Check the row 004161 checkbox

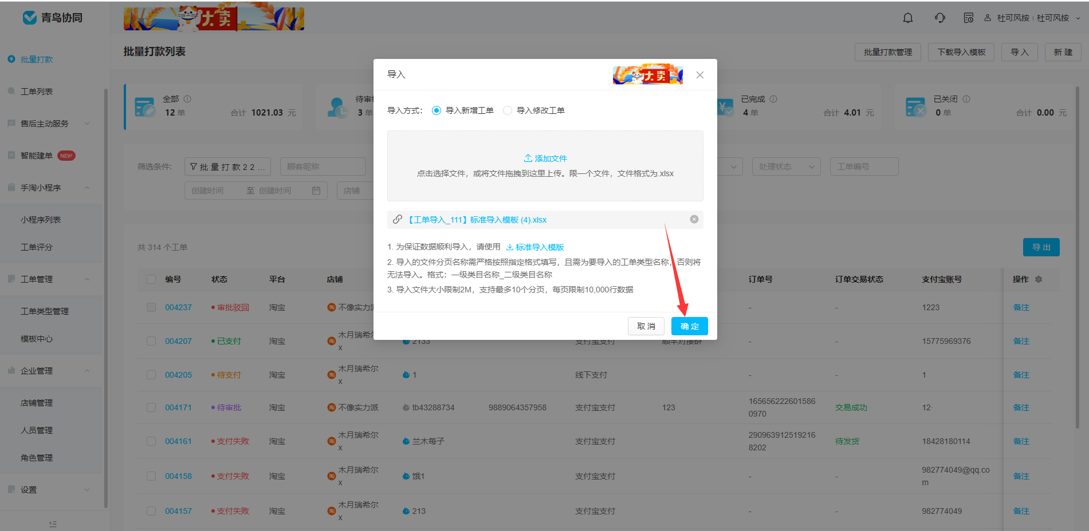coord(151,441)
